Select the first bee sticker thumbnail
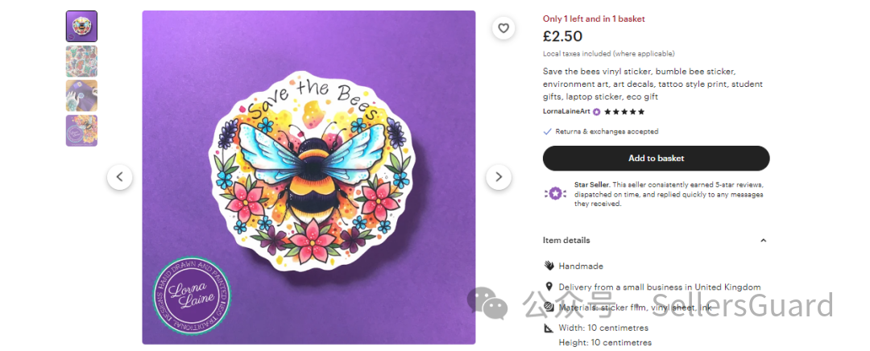The width and height of the screenshot is (870, 351). click(x=81, y=27)
